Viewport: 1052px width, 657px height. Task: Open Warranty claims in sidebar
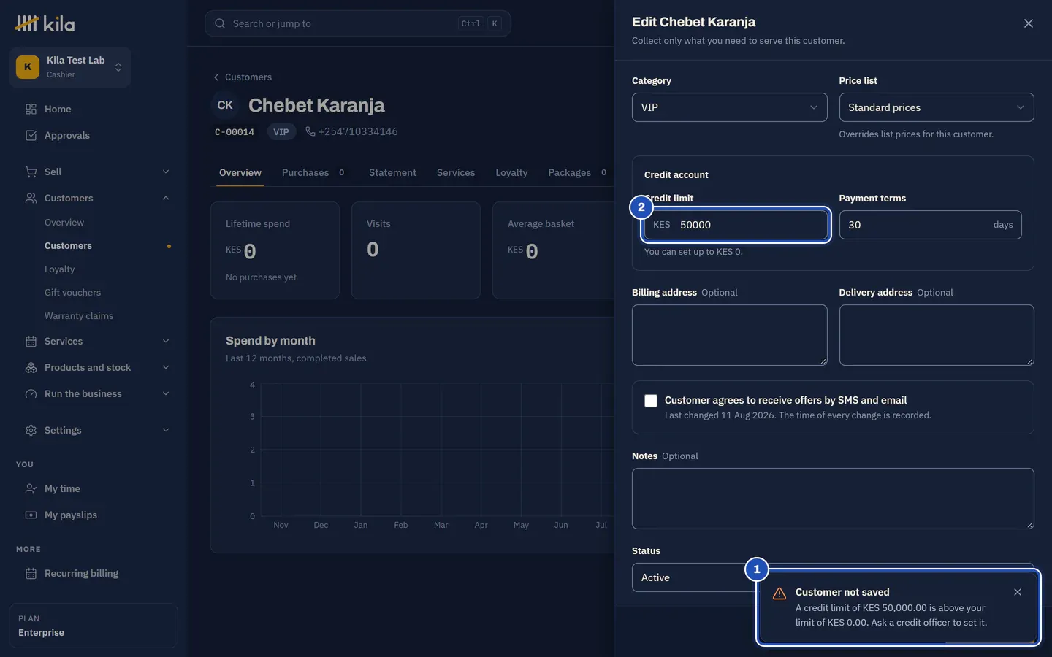pos(79,316)
